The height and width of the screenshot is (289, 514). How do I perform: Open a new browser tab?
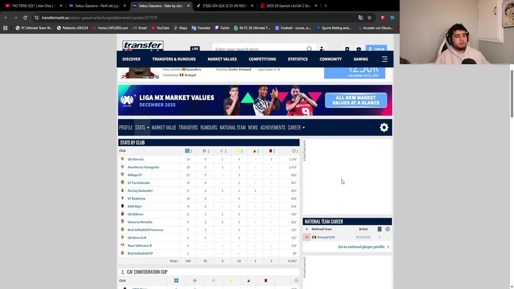(x=325, y=6)
